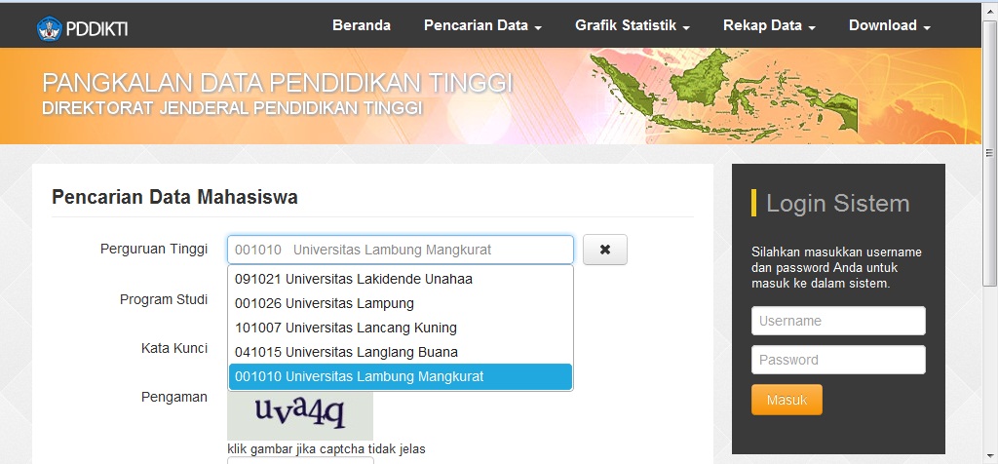The height and width of the screenshot is (464, 998).
Task: Click the page vertical scrollbar thumb
Action: point(990,153)
